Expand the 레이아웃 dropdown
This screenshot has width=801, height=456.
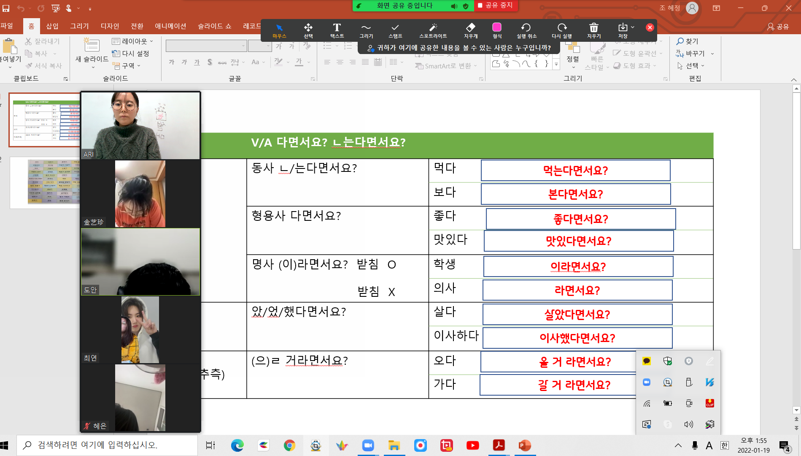(x=133, y=41)
